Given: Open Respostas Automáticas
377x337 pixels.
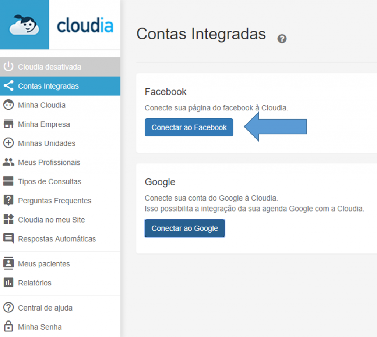Looking at the screenshot, I should pyautogui.click(x=60, y=239).
